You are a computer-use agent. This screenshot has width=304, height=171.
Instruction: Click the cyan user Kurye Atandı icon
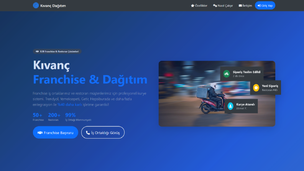230,106
